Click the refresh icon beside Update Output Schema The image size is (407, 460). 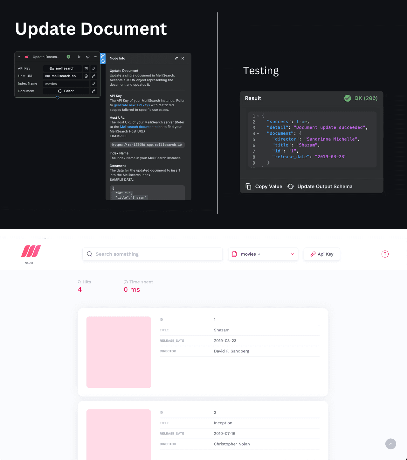pyautogui.click(x=290, y=187)
